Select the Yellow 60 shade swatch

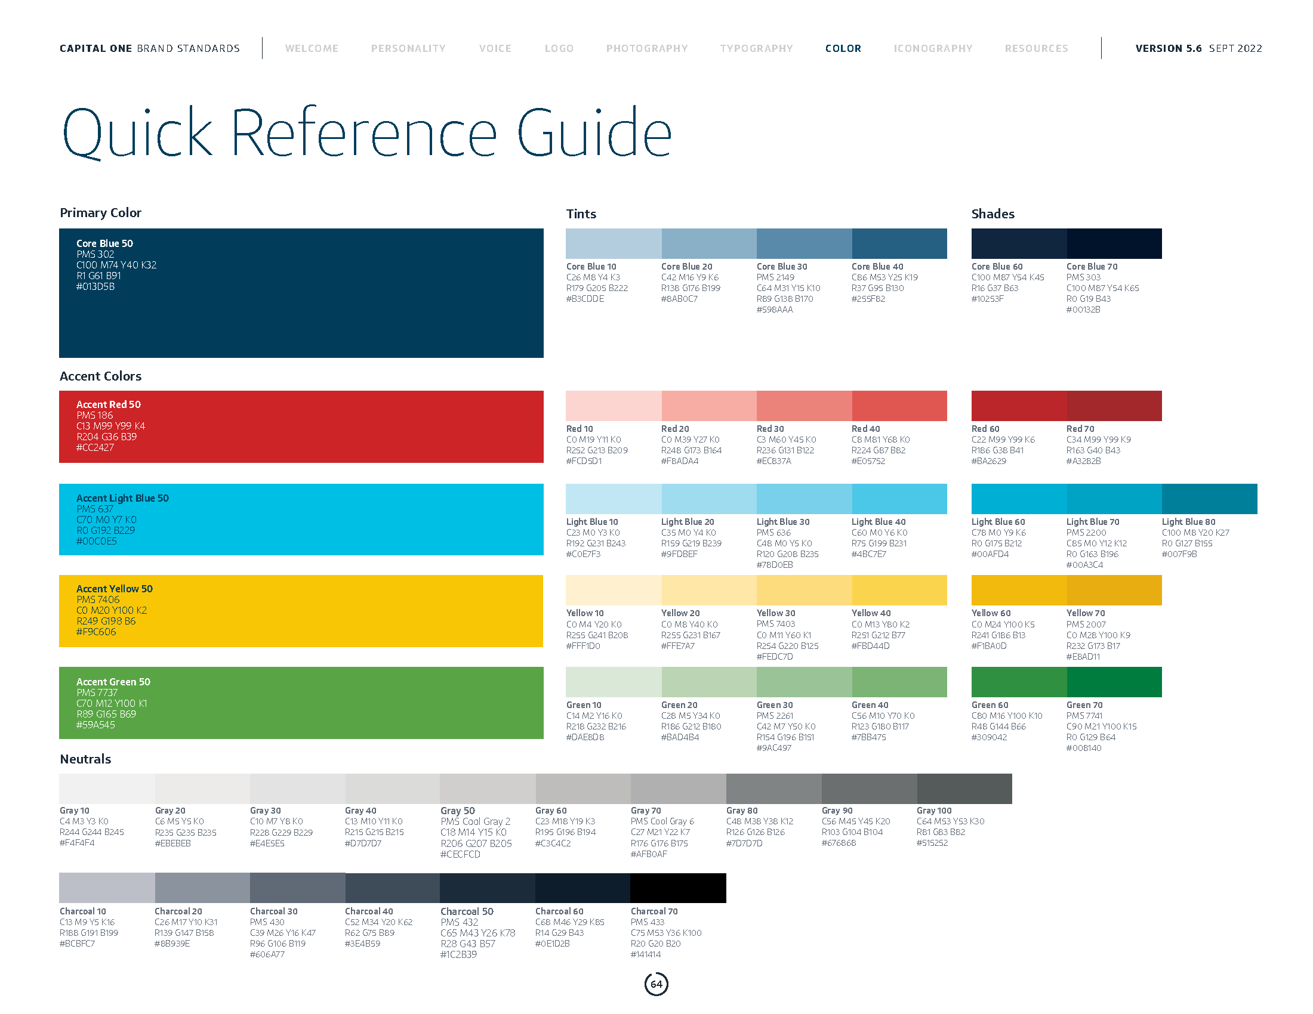[x=1019, y=590]
